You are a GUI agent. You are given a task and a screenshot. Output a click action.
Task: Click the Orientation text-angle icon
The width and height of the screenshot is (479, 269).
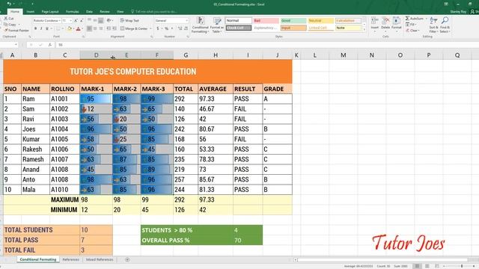[109, 20]
